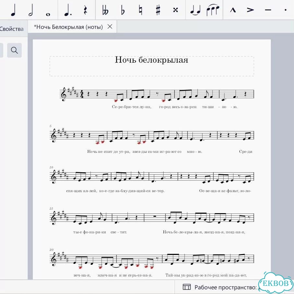
Task: Select the lyric Се-ре-бри-тся лу-на
Action: [132, 107]
